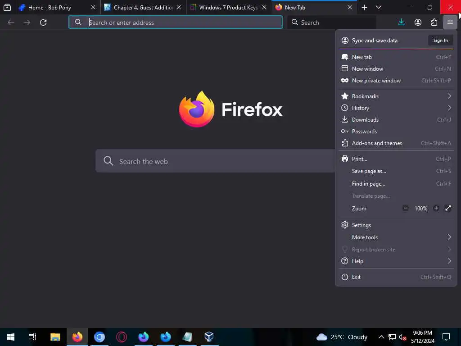Choose Find in page...
Viewport: 461px width, 346px height.
[x=396, y=184]
